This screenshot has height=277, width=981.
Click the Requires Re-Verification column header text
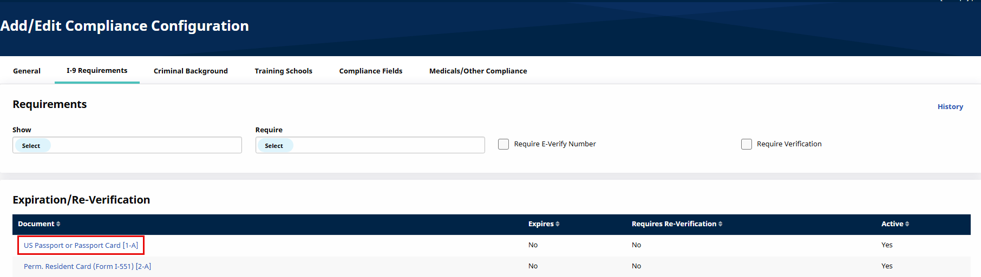click(673, 224)
